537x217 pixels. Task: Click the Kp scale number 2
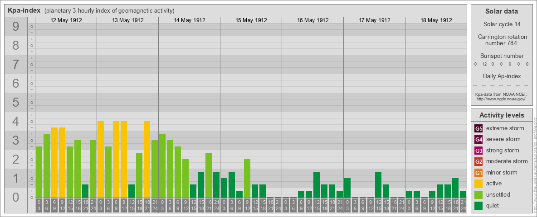[x=16, y=159]
